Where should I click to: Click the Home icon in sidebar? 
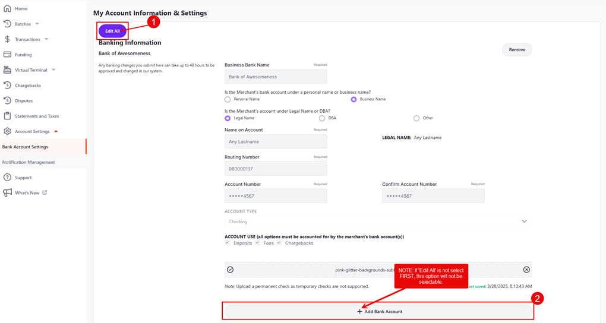point(8,9)
